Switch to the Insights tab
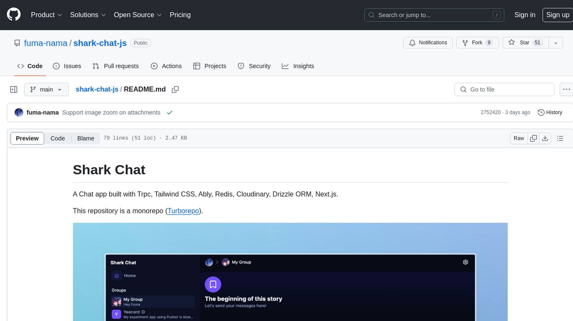This screenshot has width=573, height=321. point(298,66)
